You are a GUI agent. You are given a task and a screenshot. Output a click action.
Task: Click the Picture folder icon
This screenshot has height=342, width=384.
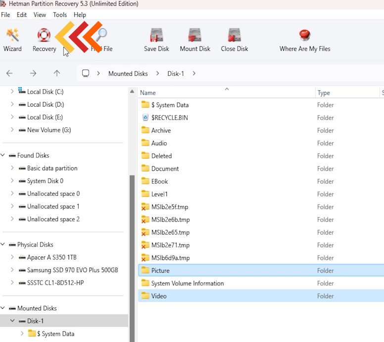click(145, 270)
